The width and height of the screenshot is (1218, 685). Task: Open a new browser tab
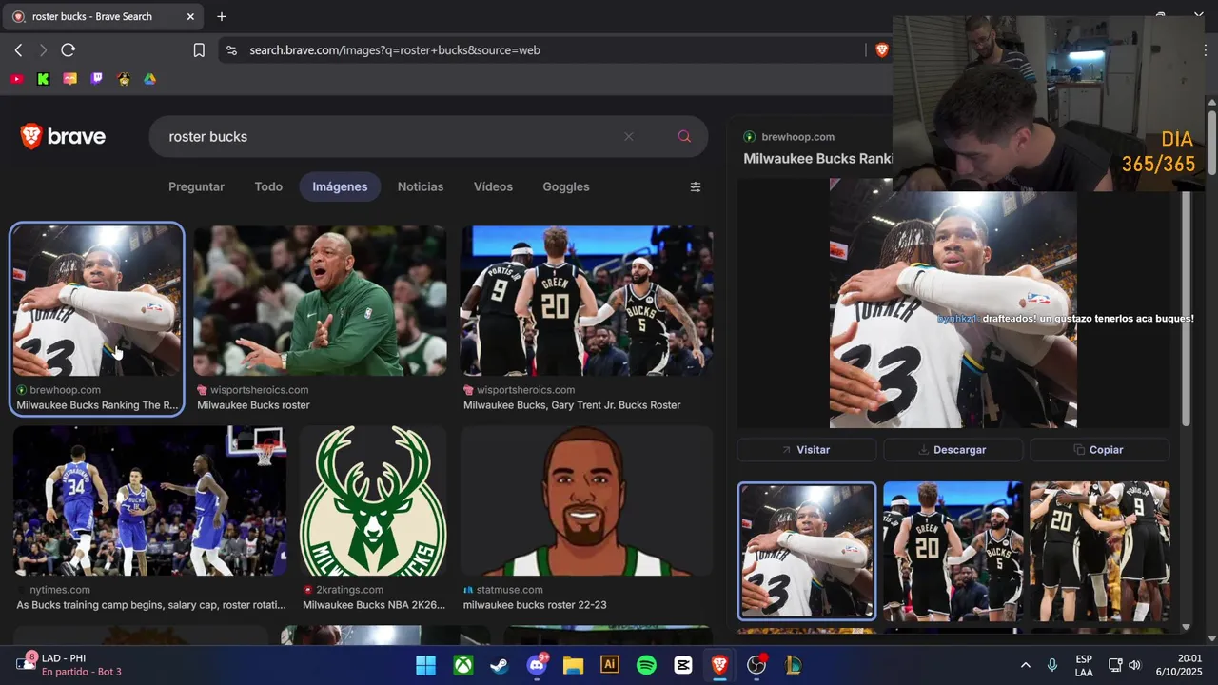tap(222, 16)
